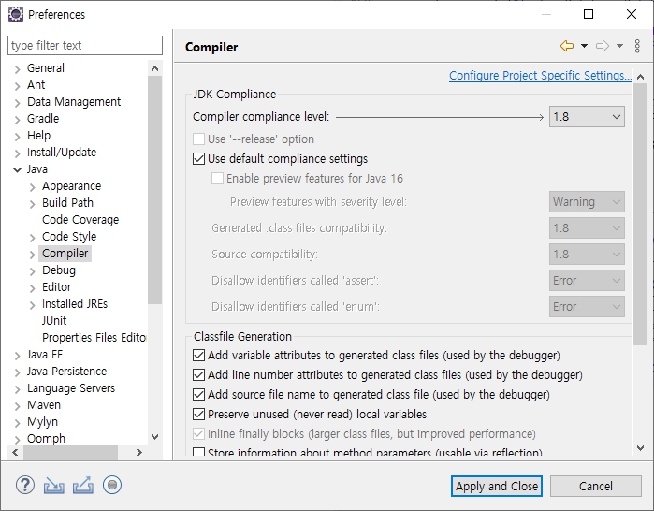Click tree vertical scrollbar down arrow
This screenshot has height=511, width=654.
tap(154, 437)
